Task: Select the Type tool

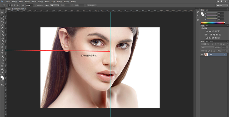Action: (x=2, y=60)
